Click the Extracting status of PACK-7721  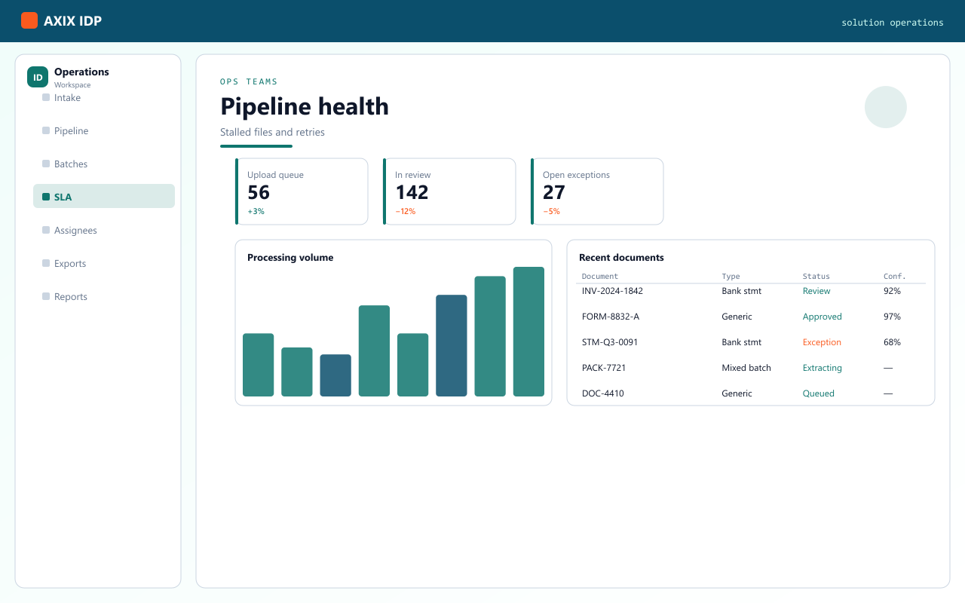pos(823,368)
